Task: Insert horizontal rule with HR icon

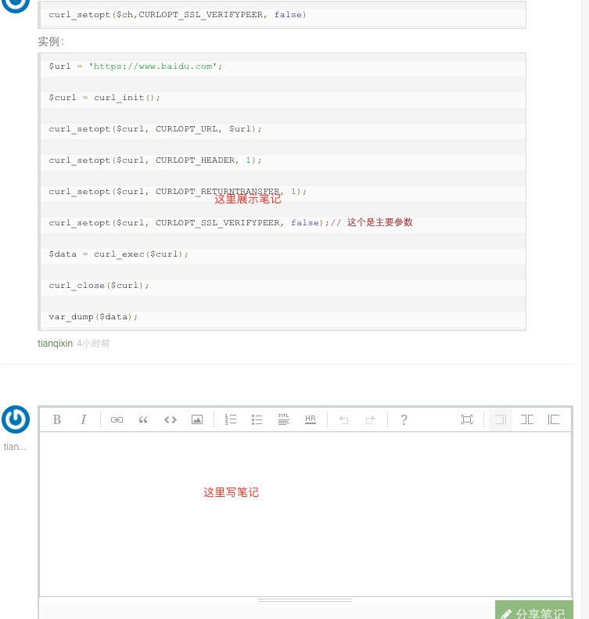Action: pyautogui.click(x=311, y=419)
